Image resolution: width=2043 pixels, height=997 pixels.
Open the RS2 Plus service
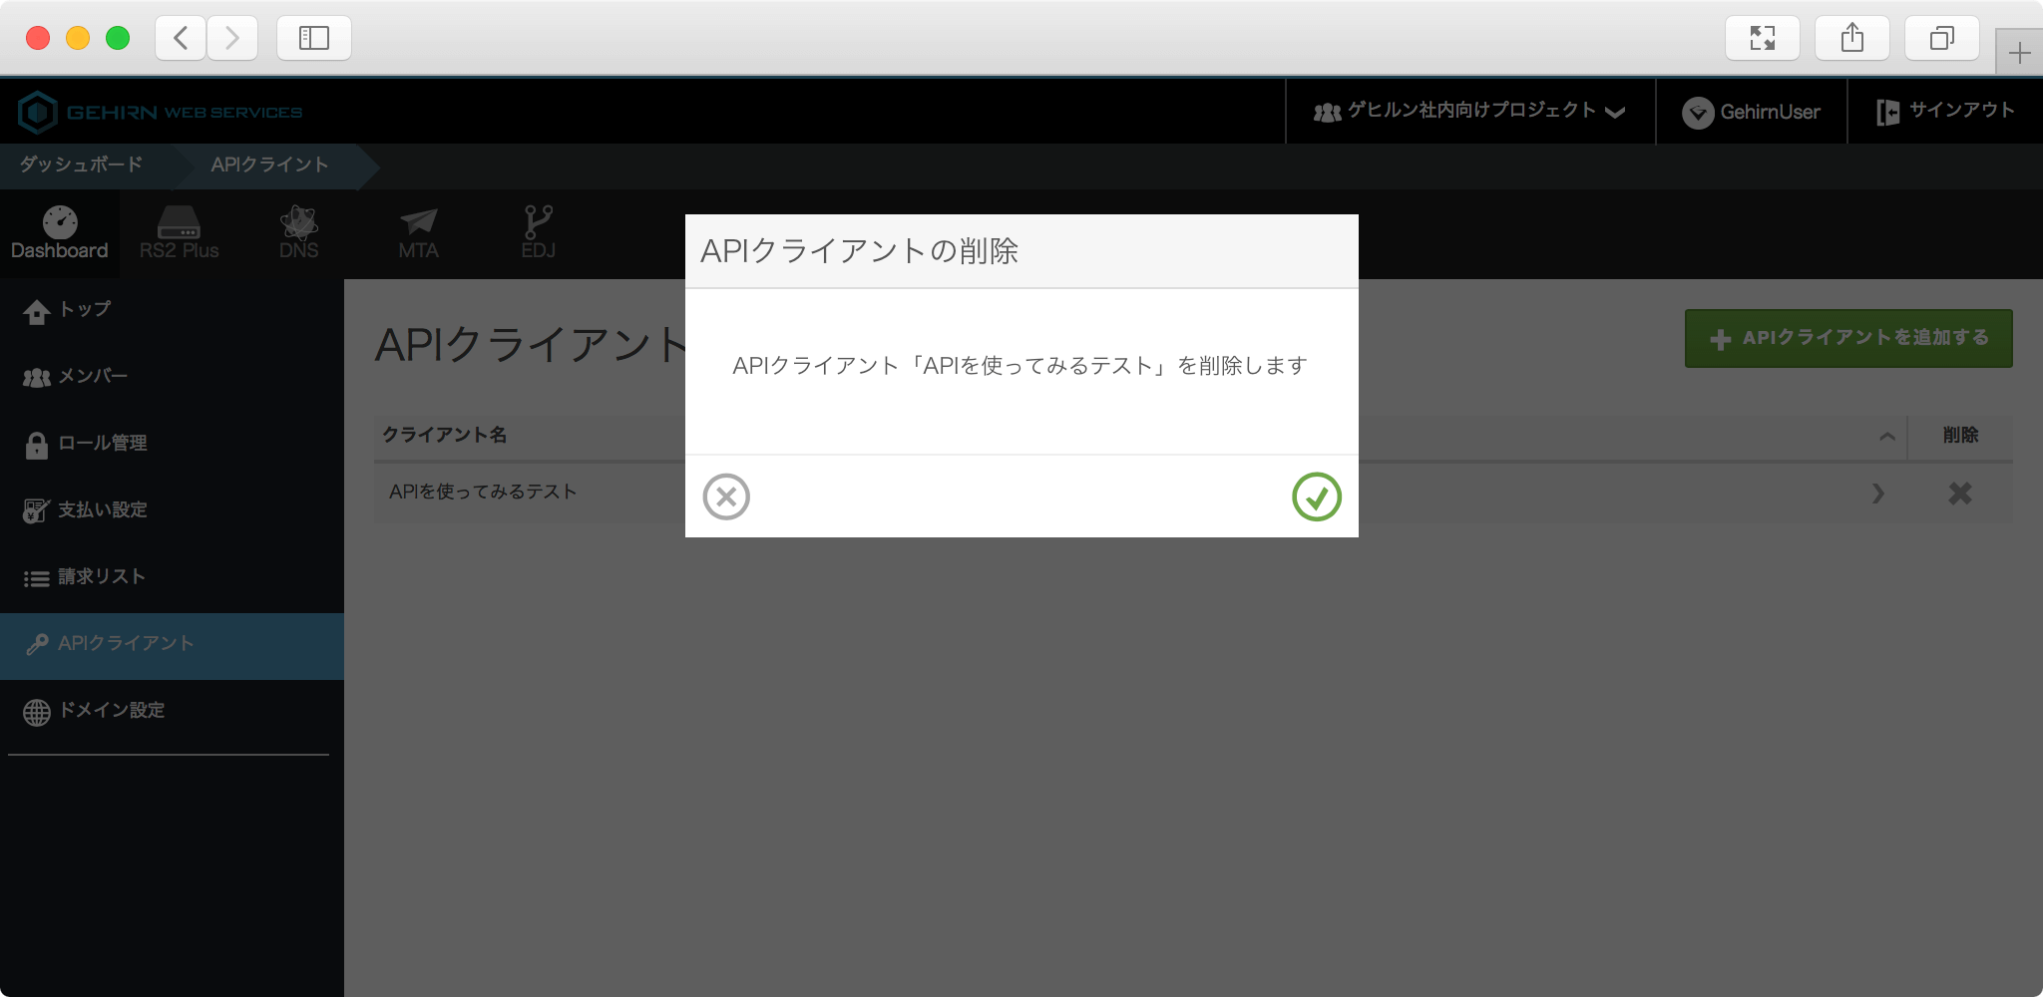pos(179,233)
